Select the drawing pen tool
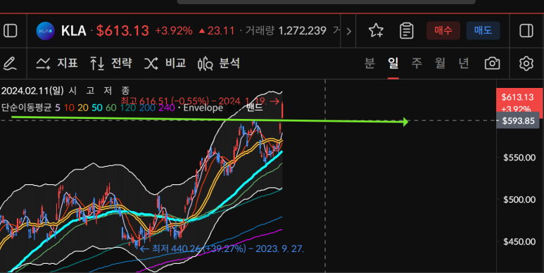The width and height of the screenshot is (544, 273). 10,63
